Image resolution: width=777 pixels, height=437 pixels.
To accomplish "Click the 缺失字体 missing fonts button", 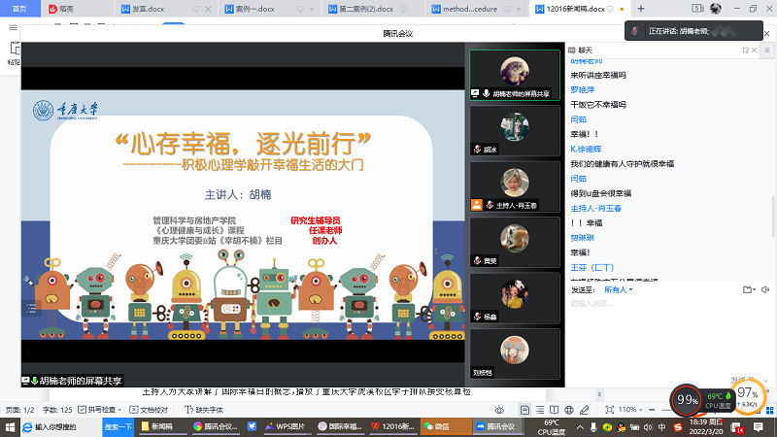I will pyautogui.click(x=204, y=410).
